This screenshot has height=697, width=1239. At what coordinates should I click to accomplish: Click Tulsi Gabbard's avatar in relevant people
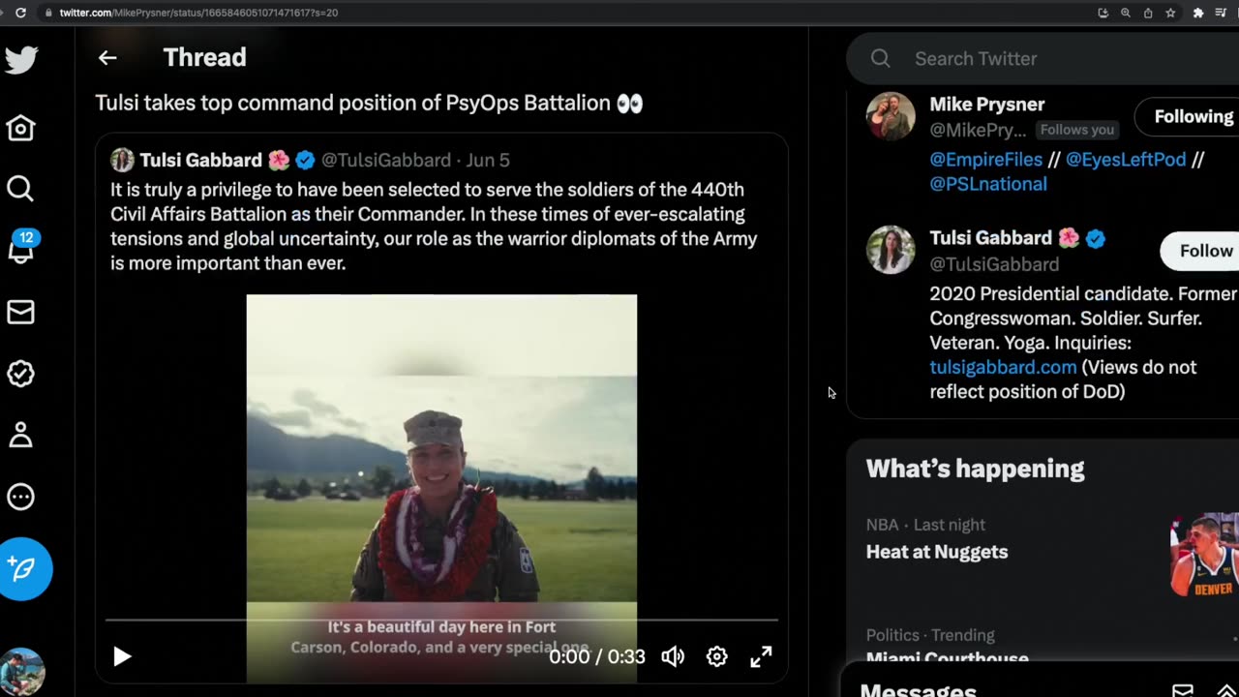(891, 250)
